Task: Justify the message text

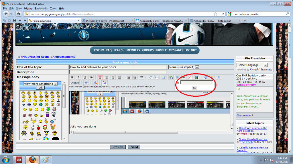Action: pos(119,78)
